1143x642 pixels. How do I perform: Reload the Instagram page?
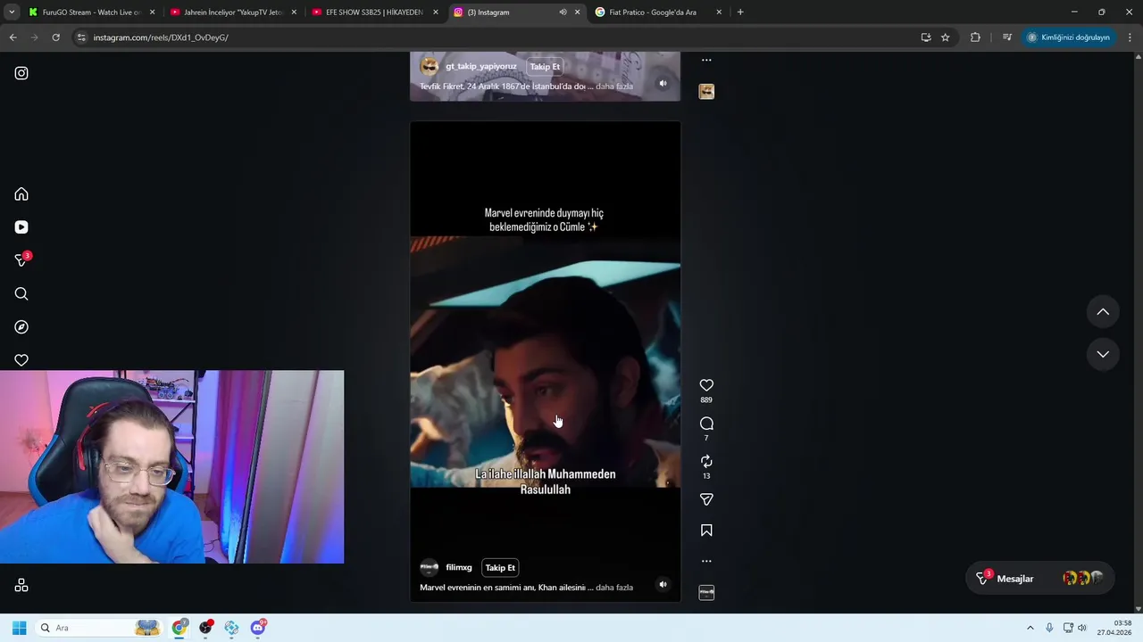55,37
